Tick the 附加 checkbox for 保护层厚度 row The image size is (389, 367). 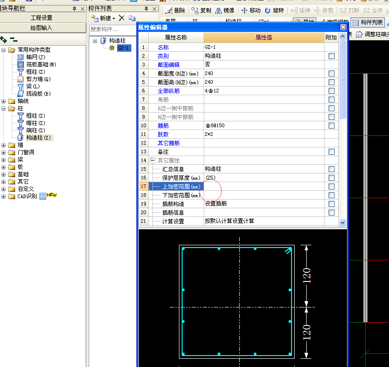point(331,178)
